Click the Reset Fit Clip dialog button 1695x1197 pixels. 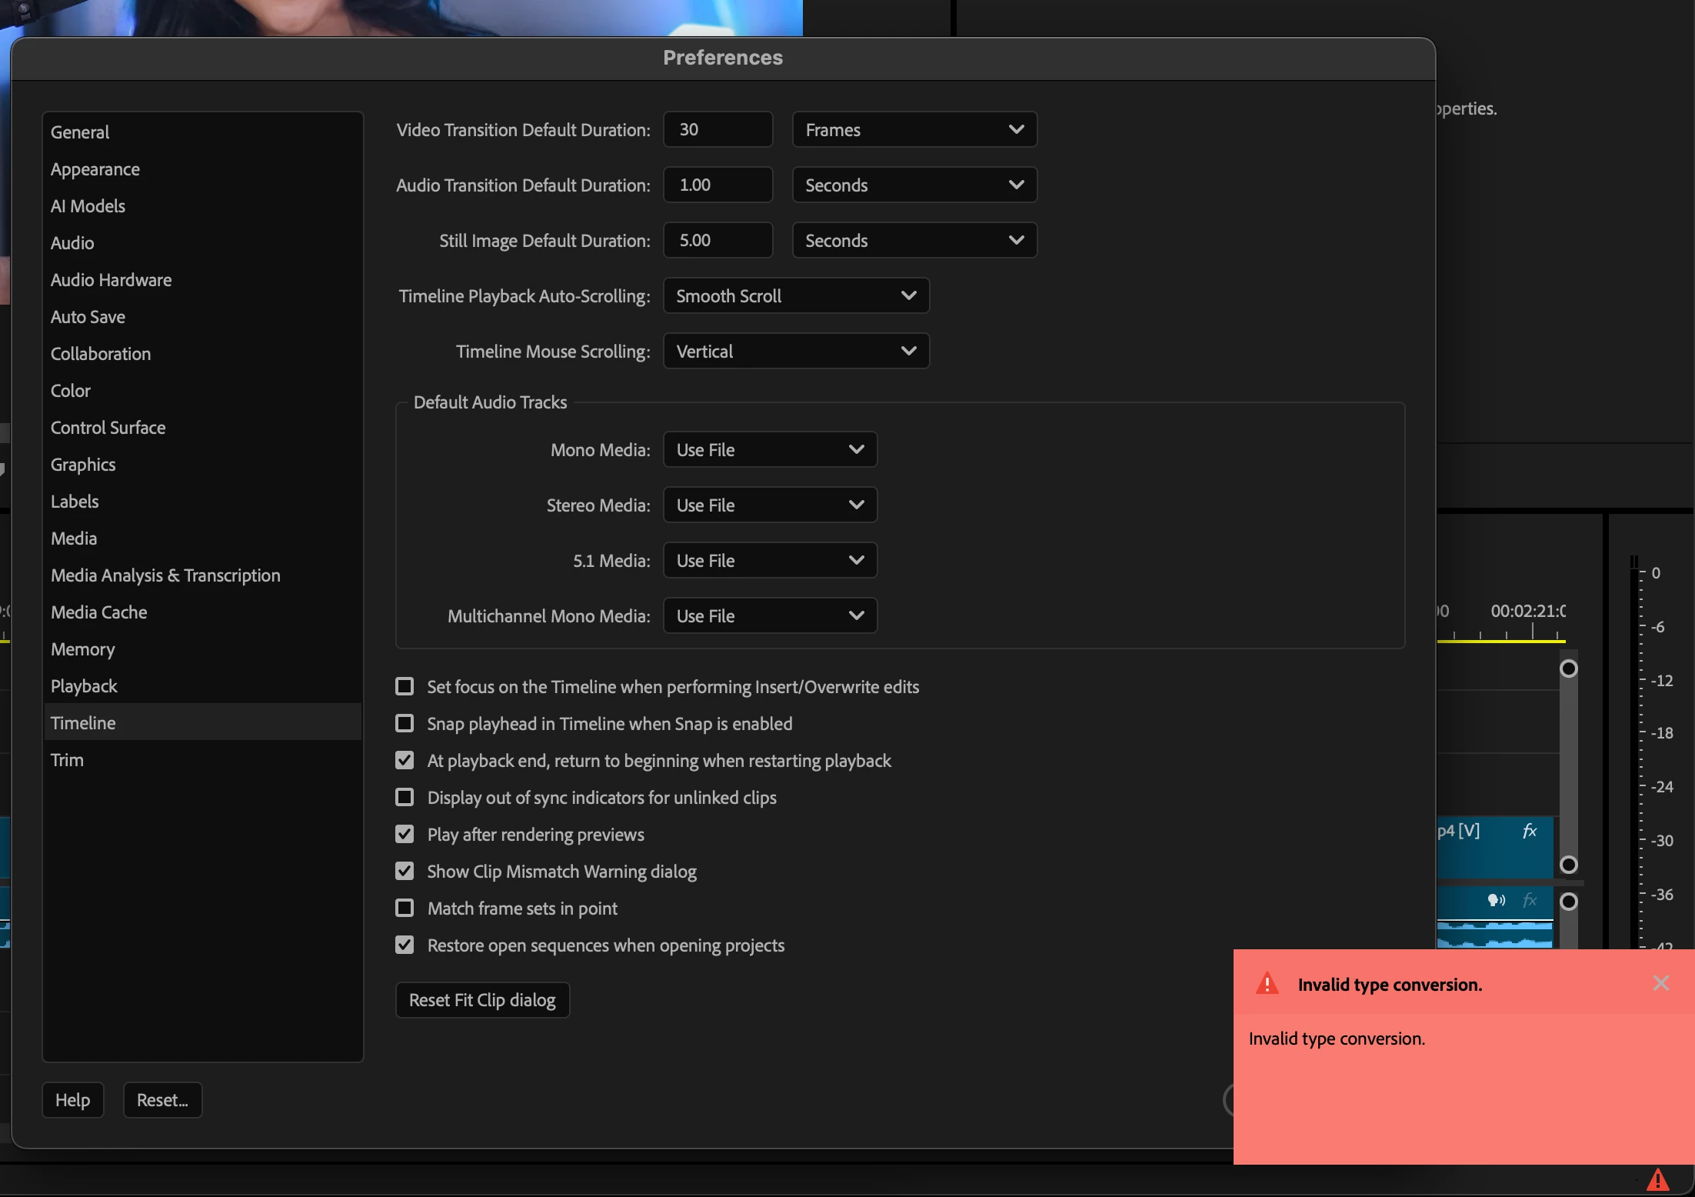coord(482,1000)
